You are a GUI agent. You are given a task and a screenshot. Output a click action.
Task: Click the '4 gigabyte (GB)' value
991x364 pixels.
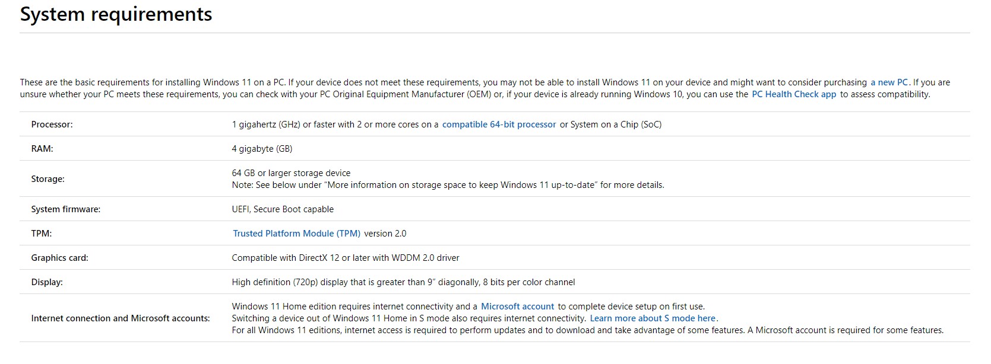click(262, 149)
